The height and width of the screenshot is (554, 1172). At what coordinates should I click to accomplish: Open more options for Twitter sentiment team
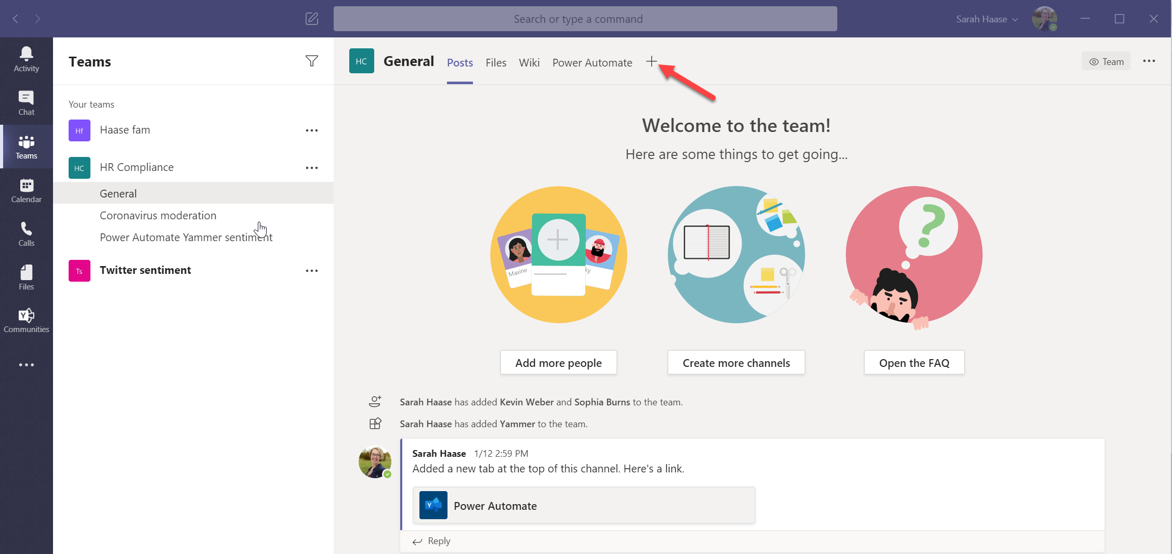coord(311,270)
